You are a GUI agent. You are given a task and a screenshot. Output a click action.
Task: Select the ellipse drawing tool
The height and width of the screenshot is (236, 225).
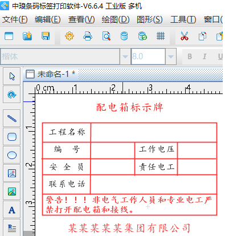pos(12,155)
